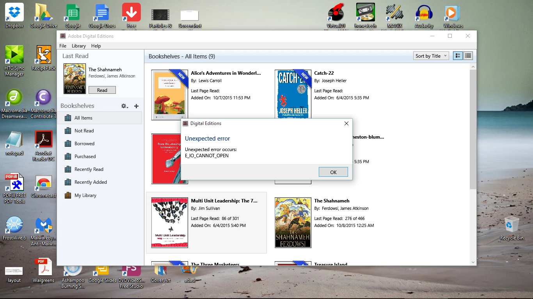Open the Google Slides desktop shortcut
Screen dimensions: 533x299
[x=102, y=274]
